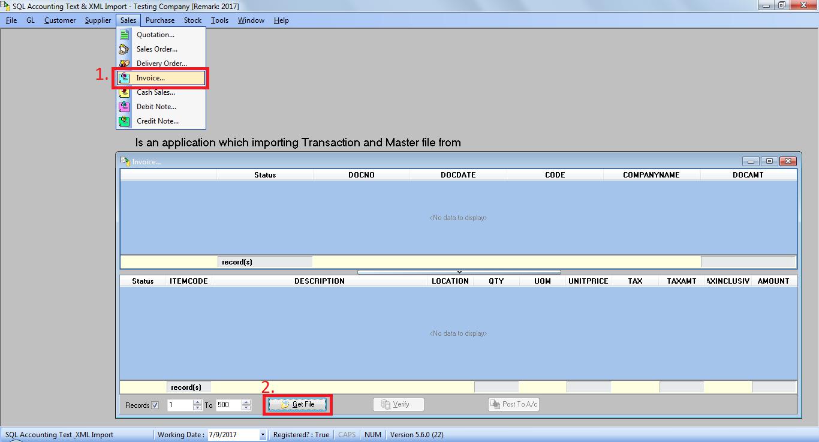819x442 pixels.
Task: Click the UNITPRICE column header
Action: (588, 281)
